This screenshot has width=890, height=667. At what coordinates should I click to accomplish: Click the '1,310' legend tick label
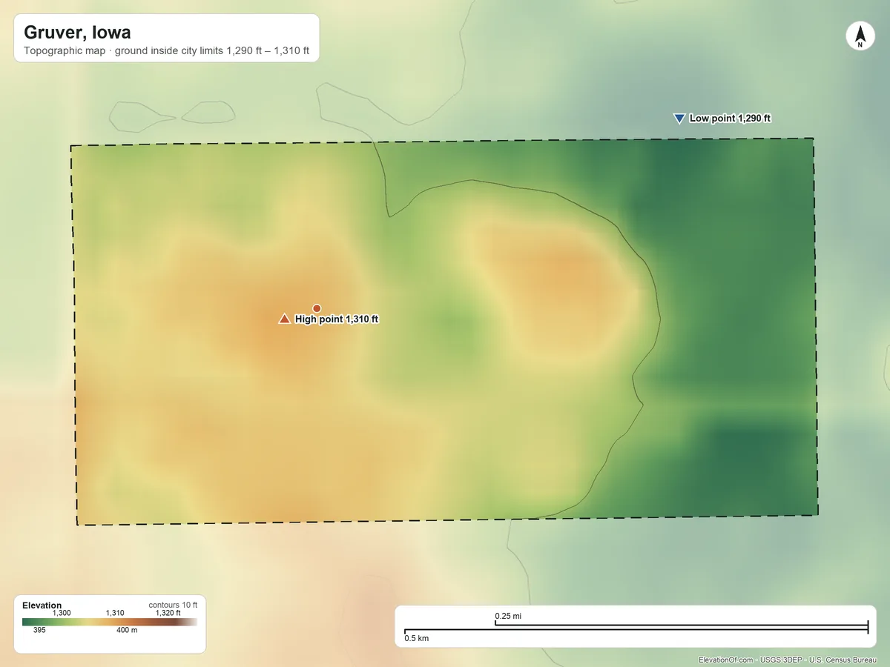click(x=115, y=613)
